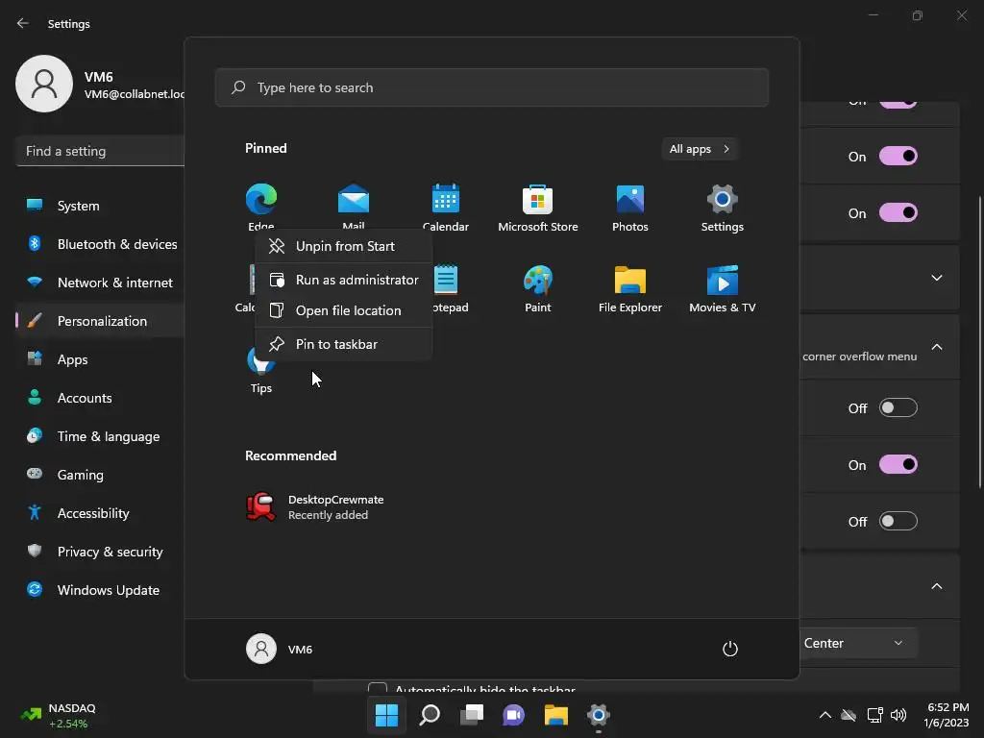984x738 pixels.
Task: Launch the Mail app from Pinned
Action: pos(354,206)
